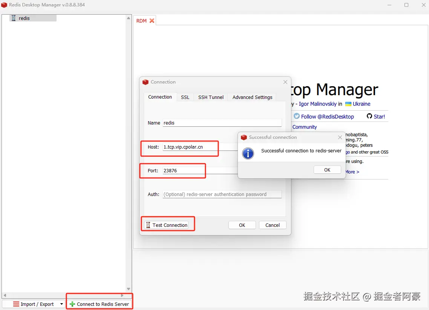This screenshot has width=429, height=310.
Task: Click the GitHub icon beside Star!
Action: point(369,116)
